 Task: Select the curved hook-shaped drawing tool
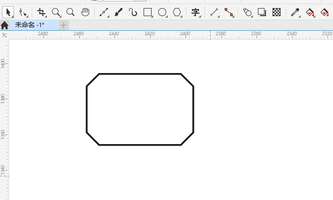(133, 12)
